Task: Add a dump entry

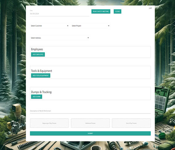Action: (37, 97)
